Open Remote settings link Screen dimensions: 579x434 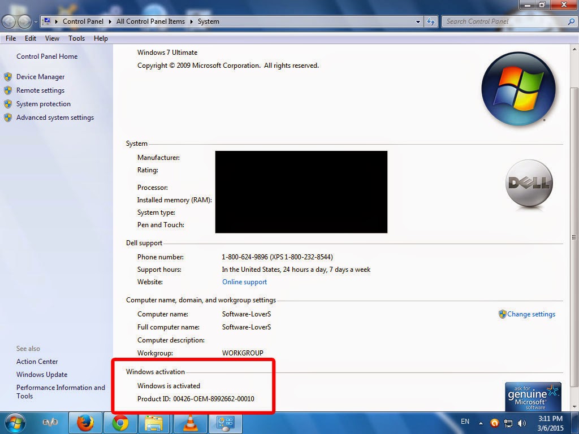(x=40, y=90)
